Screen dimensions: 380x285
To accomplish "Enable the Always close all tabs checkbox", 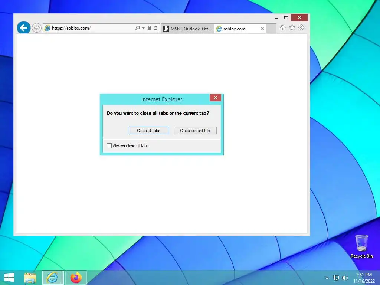I will pos(109,145).
